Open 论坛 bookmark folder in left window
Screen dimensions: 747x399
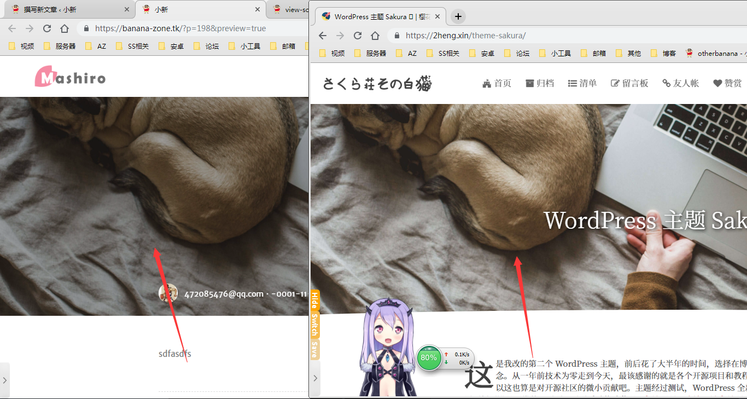tap(206, 47)
